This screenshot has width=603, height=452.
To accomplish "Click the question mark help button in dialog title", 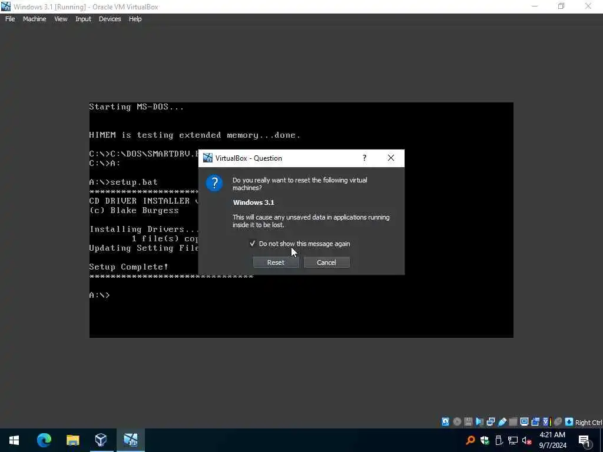I will coord(364,158).
